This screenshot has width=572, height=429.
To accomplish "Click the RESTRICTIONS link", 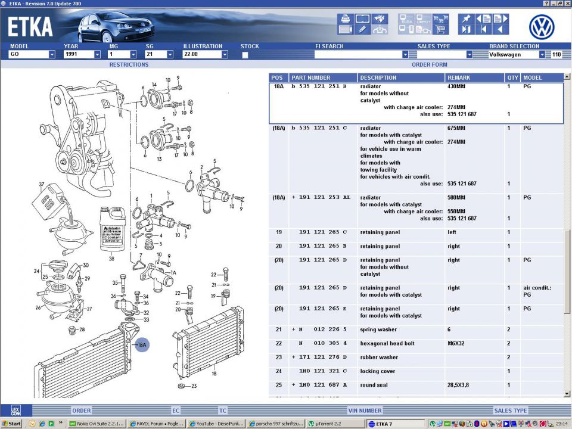I will (x=129, y=64).
